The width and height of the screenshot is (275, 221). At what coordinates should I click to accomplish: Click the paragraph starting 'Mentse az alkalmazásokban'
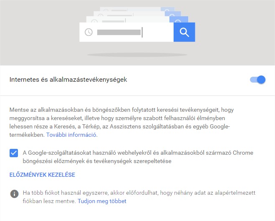121,122
